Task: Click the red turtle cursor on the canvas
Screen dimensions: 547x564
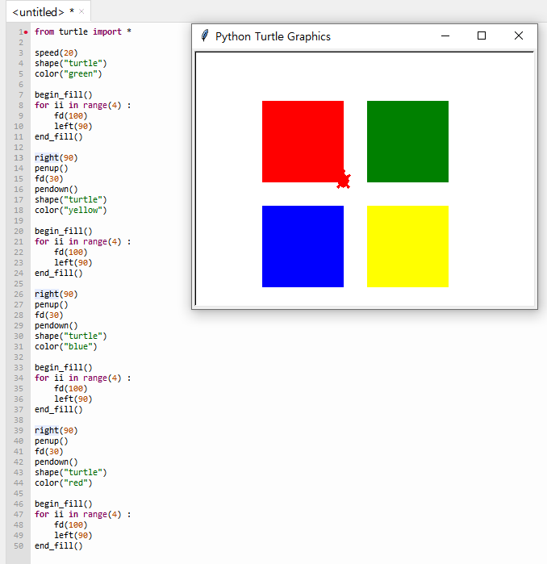Action: 344,179
